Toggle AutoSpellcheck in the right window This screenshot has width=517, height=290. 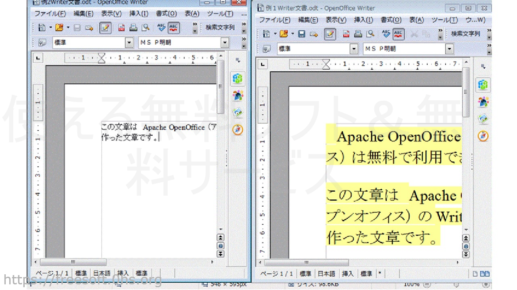[x=399, y=34]
